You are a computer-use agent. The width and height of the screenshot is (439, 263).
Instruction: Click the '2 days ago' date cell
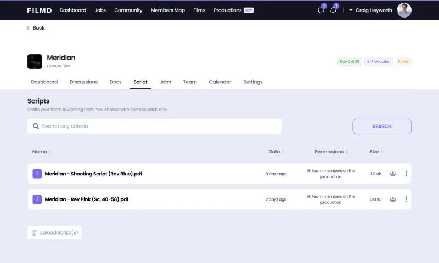coord(276,199)
